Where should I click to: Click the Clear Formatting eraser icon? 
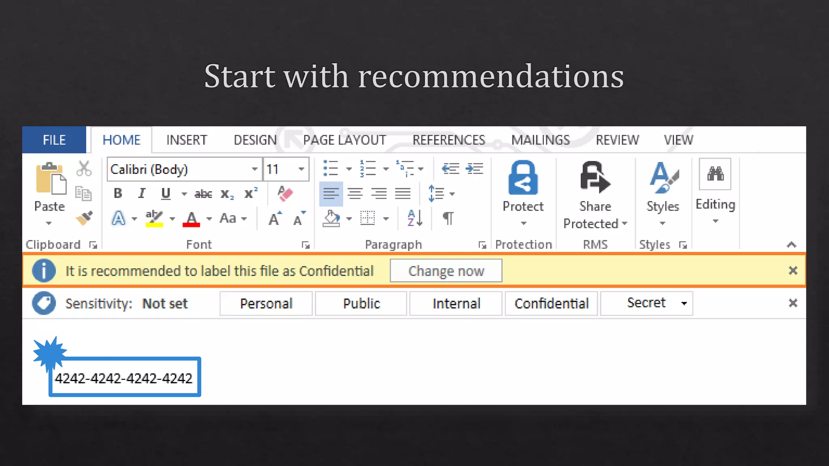285,193
